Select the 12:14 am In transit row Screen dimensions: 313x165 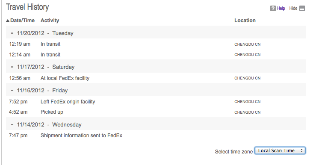156,54
